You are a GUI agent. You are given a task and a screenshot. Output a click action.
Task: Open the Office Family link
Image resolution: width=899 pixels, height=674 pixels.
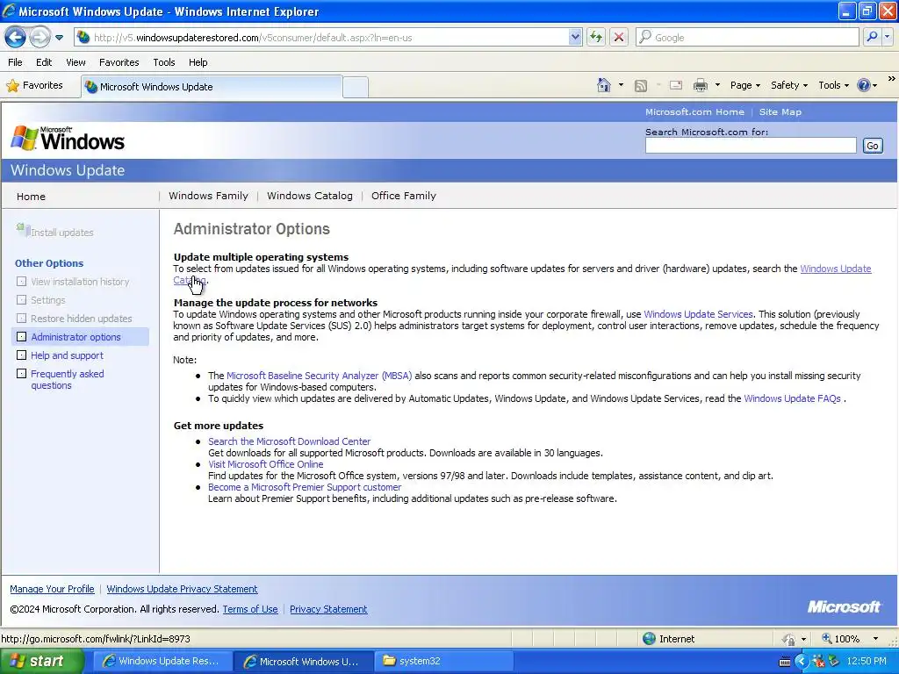[404, 196]
